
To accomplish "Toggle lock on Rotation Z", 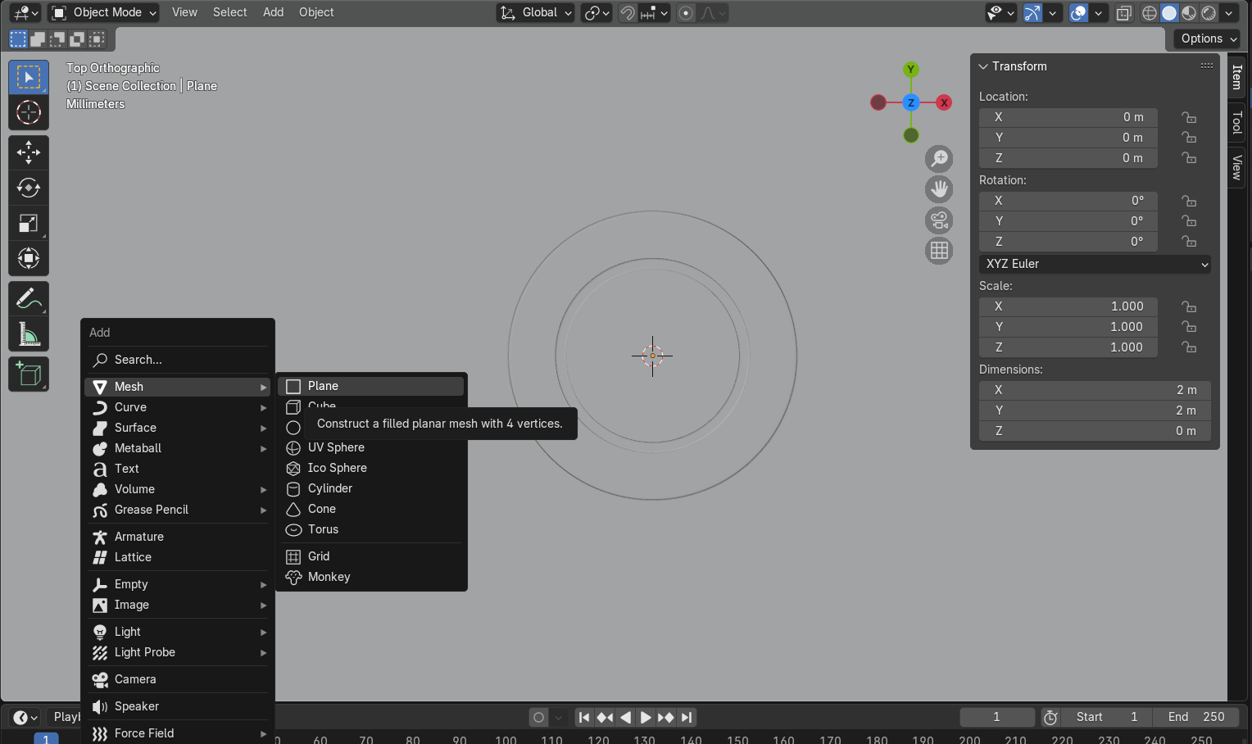I will pos(1188,242).
